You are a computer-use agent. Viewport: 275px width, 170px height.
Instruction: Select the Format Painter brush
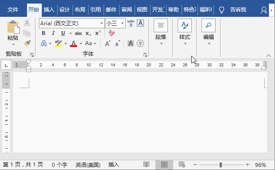[27, 43]
